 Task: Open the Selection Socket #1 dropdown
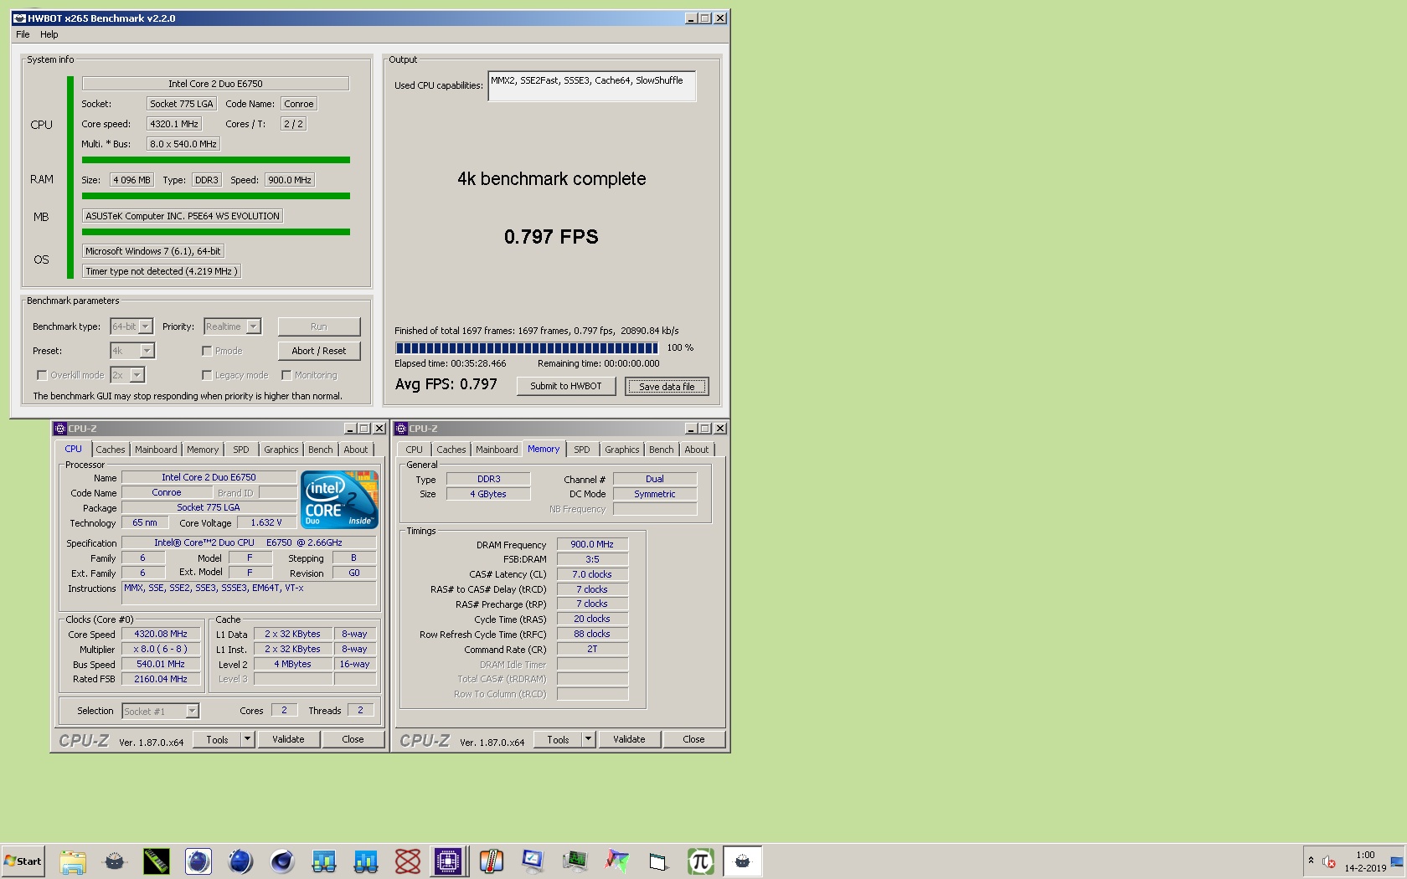tap(192, 711)
